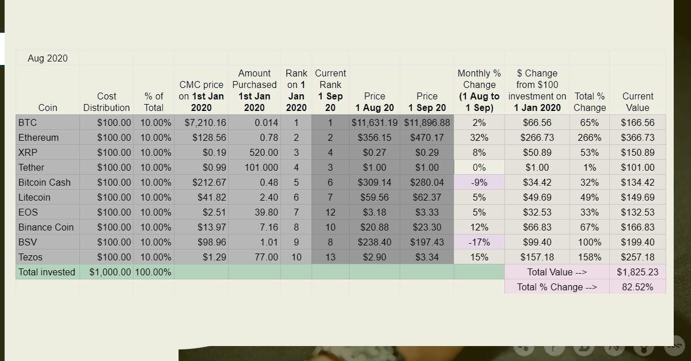Click the 'Bitcoin Cash' coin name cell

(48, 182)
